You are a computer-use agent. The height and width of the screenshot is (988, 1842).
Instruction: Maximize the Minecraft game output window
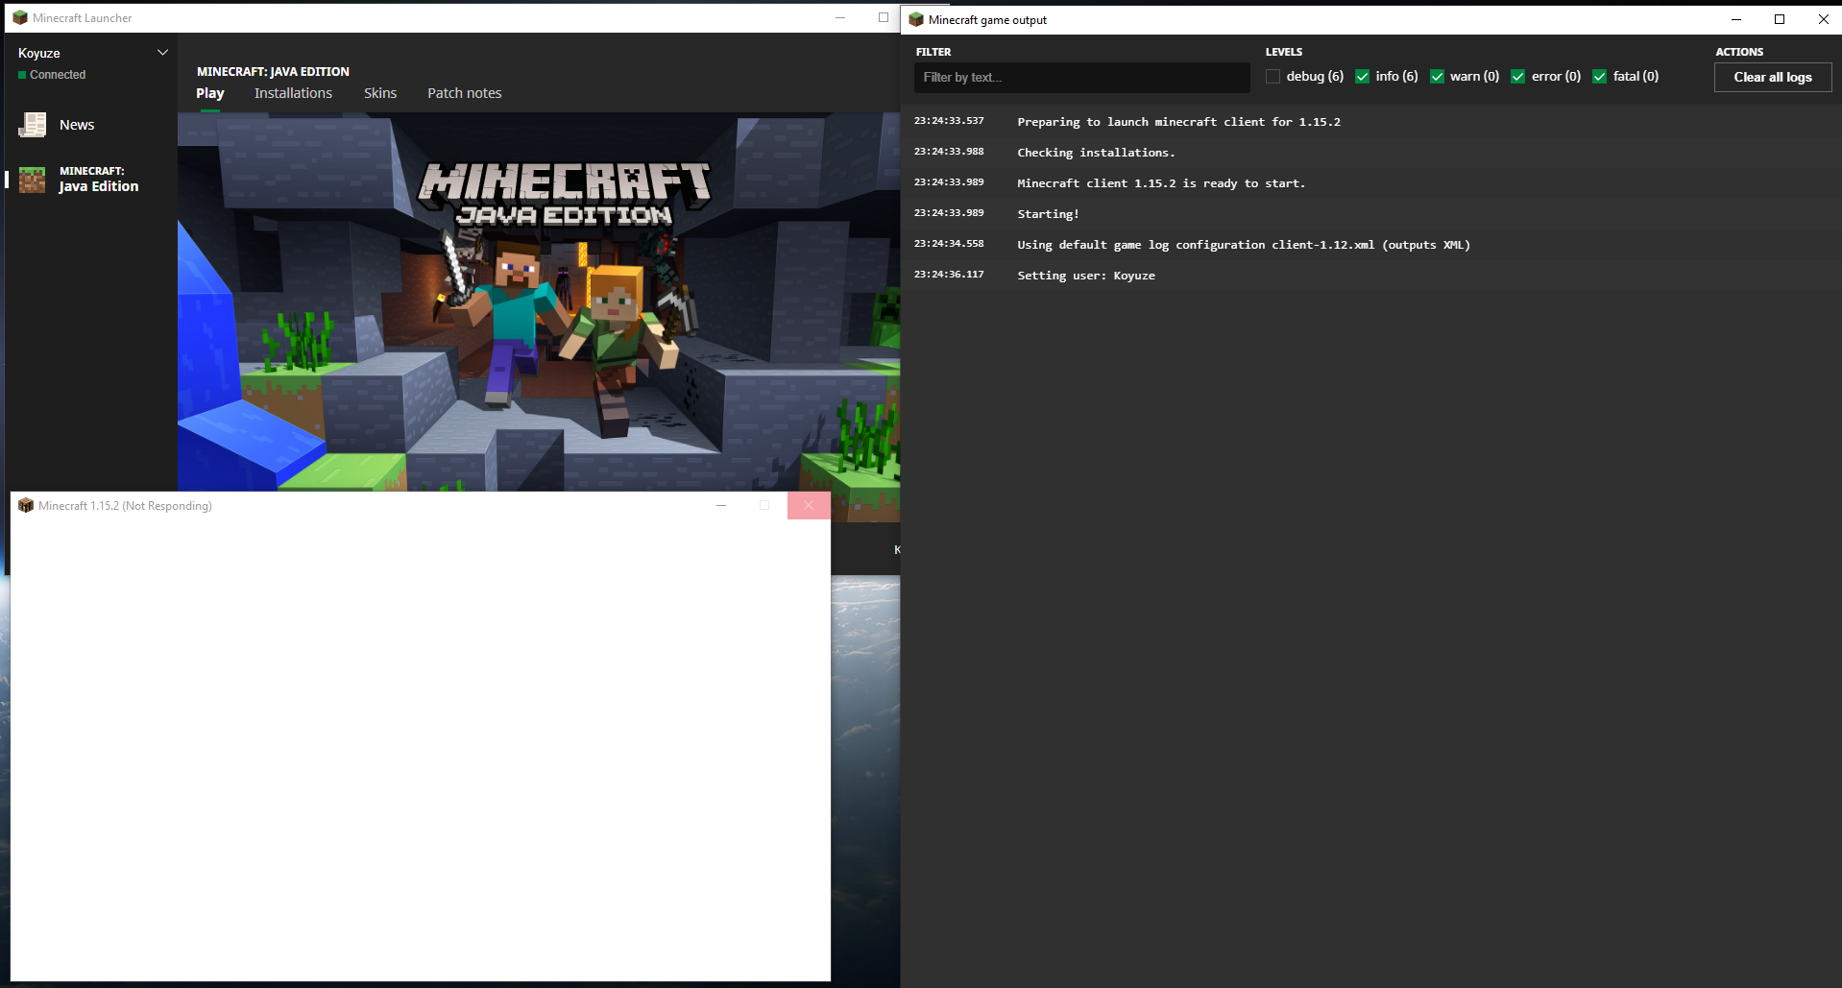1780,19
